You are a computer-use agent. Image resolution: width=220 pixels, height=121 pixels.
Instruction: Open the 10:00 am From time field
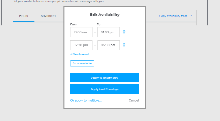81,32
